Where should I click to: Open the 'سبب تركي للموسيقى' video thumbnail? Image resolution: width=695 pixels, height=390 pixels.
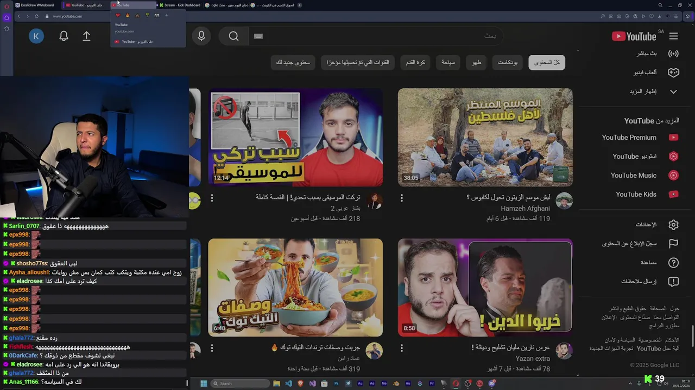(295, 138)
